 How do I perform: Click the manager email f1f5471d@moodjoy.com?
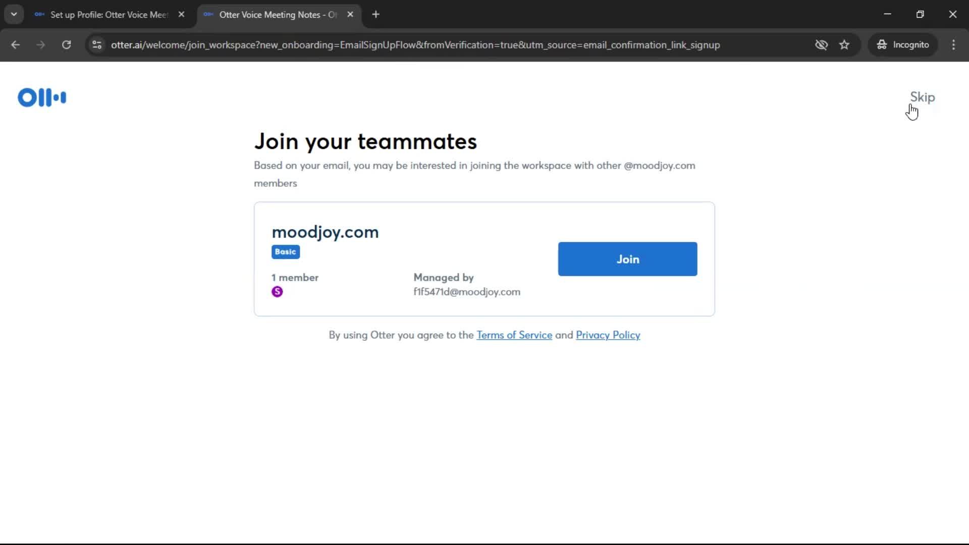tap(467, 292)
